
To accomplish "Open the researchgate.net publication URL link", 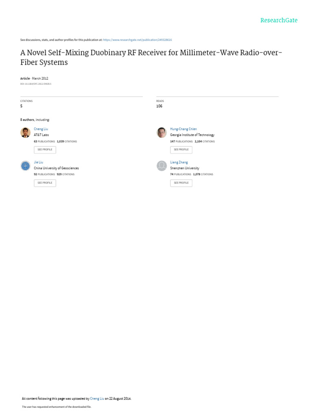I will point(137,40).
